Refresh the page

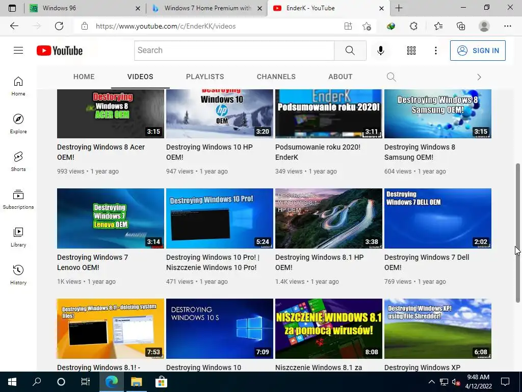tap(59, 26)
